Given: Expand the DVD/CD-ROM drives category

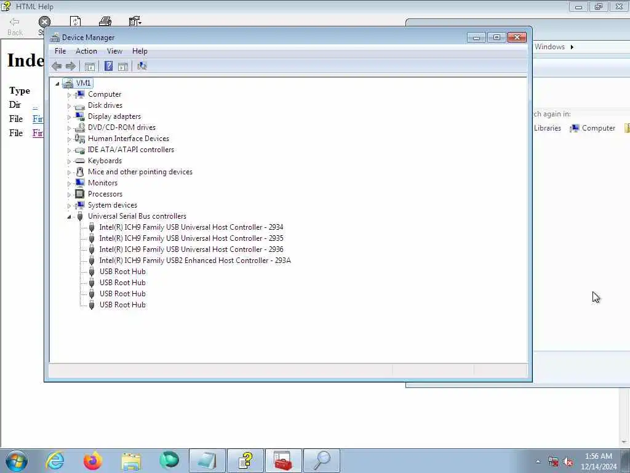Looking at the screenshot, I should [69, 128].
